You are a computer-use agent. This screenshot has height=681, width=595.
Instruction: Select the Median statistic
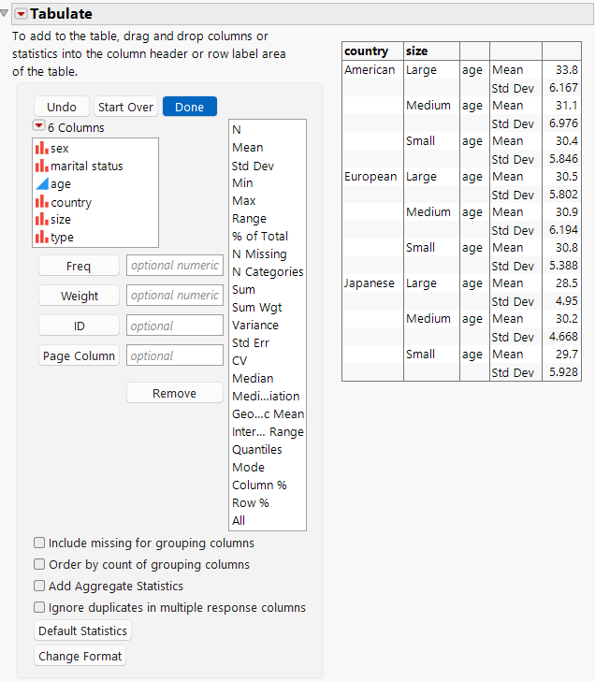pyautogui.click(x=253, y=378)
